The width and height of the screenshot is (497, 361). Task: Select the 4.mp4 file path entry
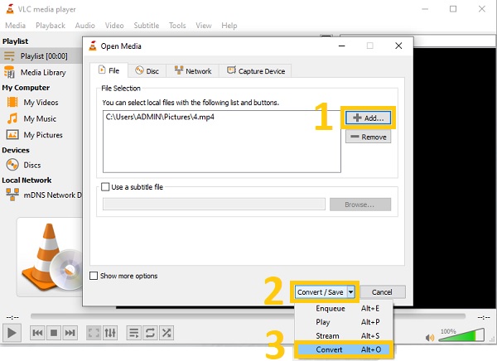(x=160, y=117)
